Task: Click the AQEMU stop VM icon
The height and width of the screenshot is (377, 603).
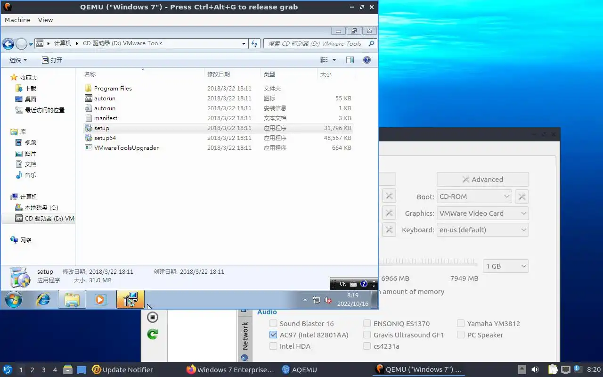Action: coord(152,317)
